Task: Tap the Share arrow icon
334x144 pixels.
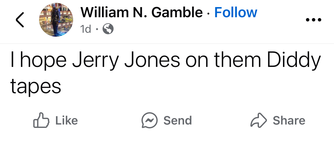Action: pos(258,121)
